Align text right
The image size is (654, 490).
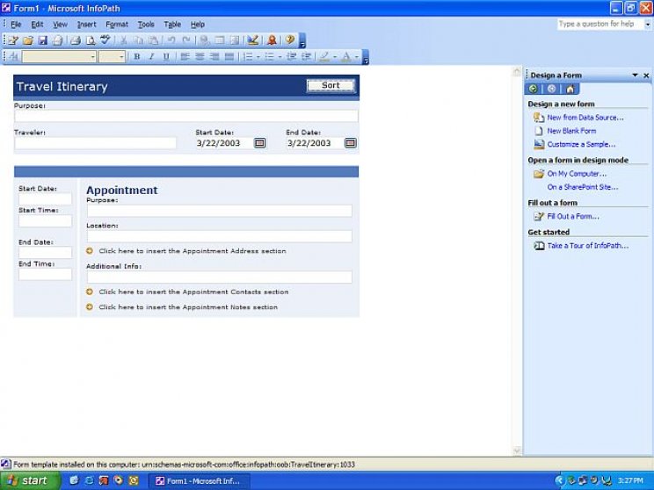coord(214,57)
